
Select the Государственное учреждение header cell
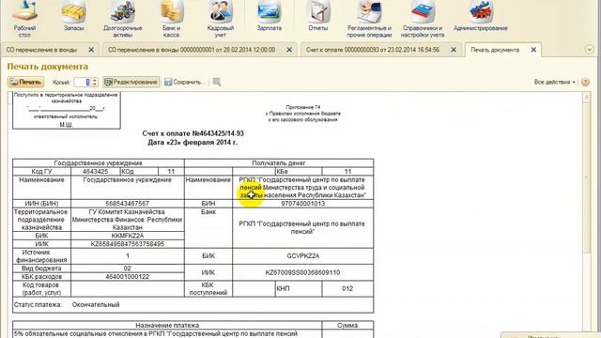(98, 162)
